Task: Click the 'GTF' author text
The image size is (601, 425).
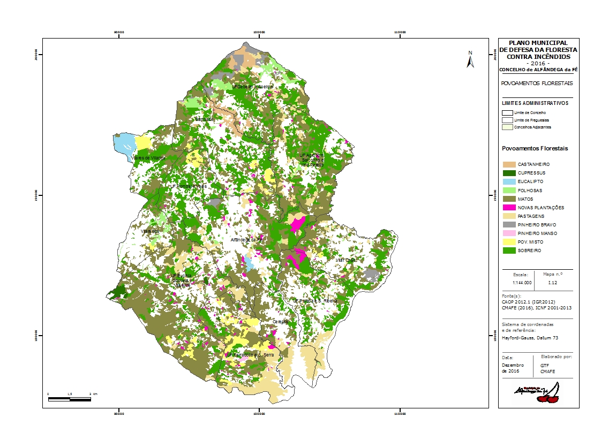Action: pos(544,365)
